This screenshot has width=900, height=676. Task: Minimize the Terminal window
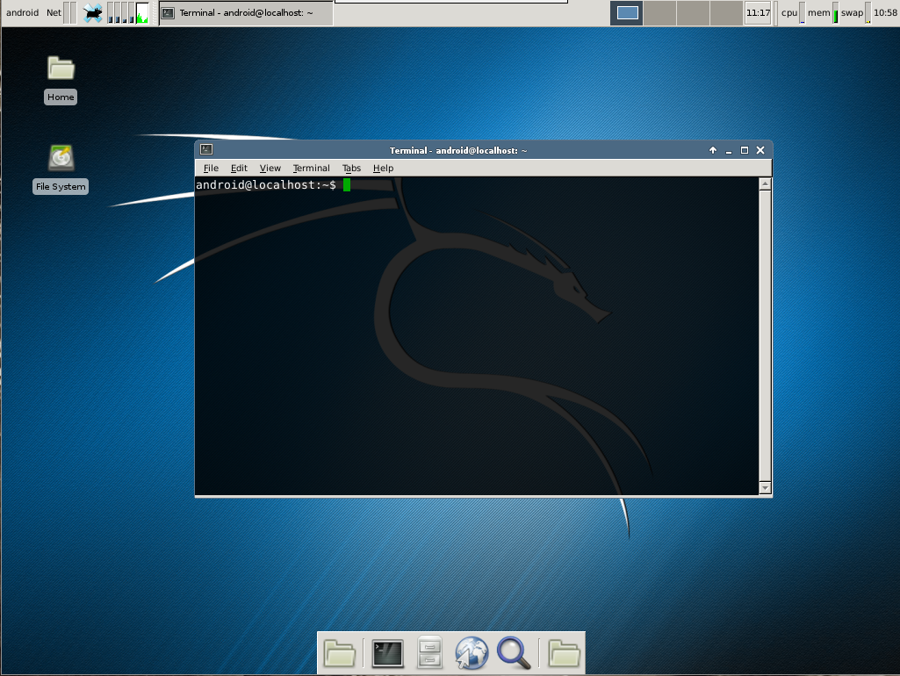[x=729, y=150]
